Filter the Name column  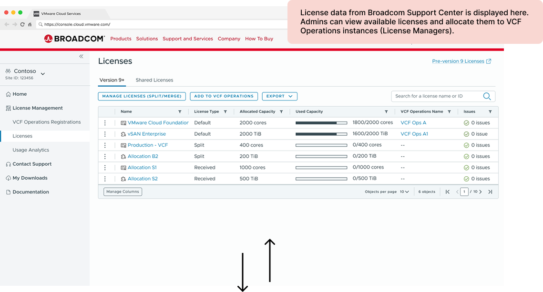180,112
